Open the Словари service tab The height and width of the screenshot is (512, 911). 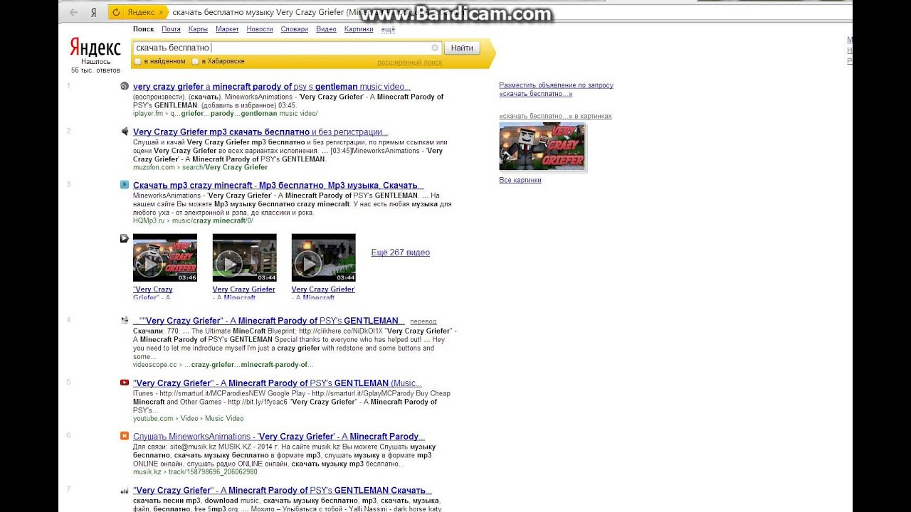(295, 29)
